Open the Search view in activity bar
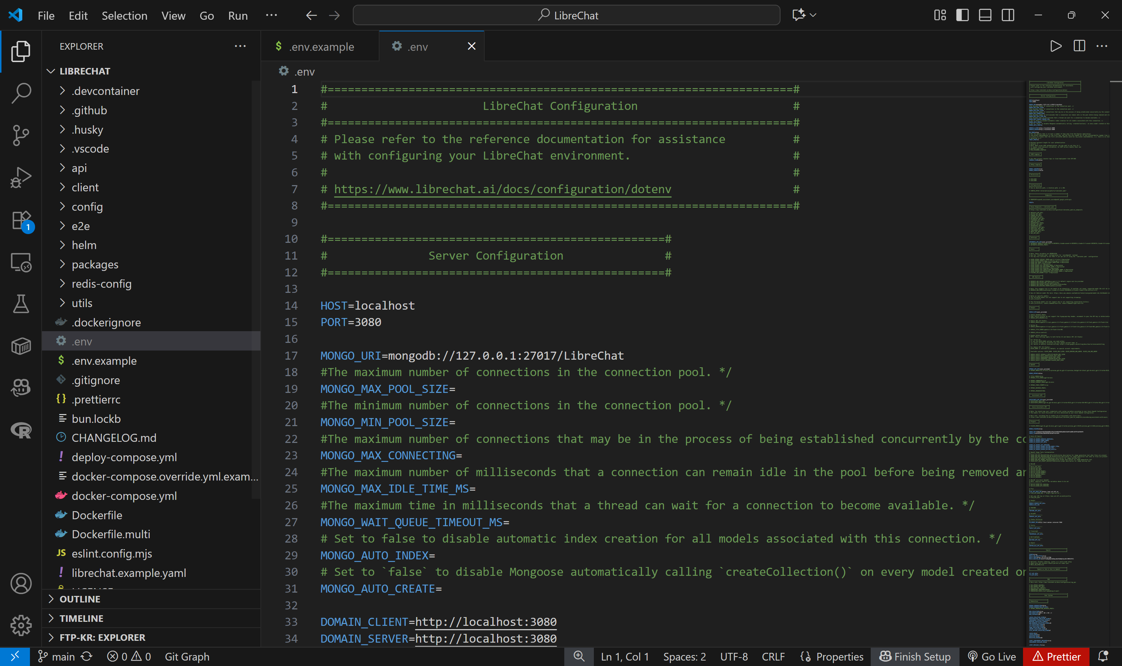 click(21, 93)
